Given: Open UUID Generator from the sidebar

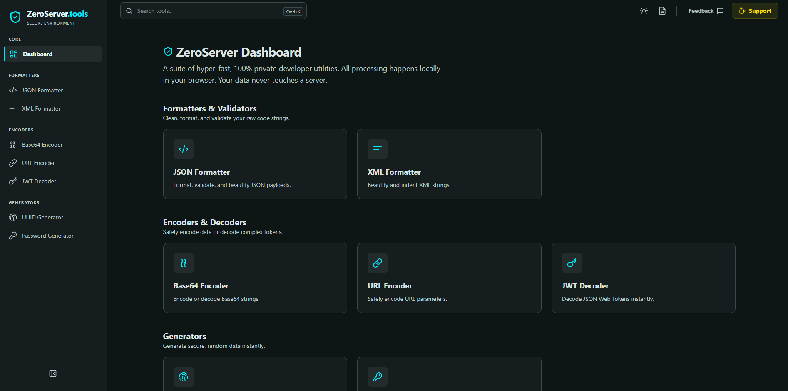Looking at the screenshot, I should 52,217.
